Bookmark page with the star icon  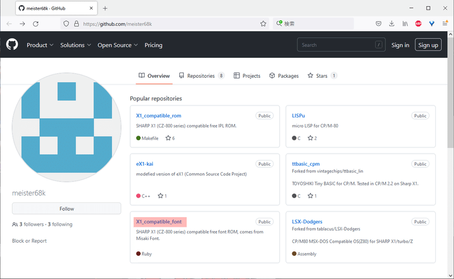coord(263,24)
